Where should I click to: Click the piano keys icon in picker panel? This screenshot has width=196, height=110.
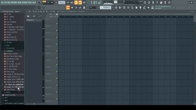pyautogui.click(x=28, y=16)
